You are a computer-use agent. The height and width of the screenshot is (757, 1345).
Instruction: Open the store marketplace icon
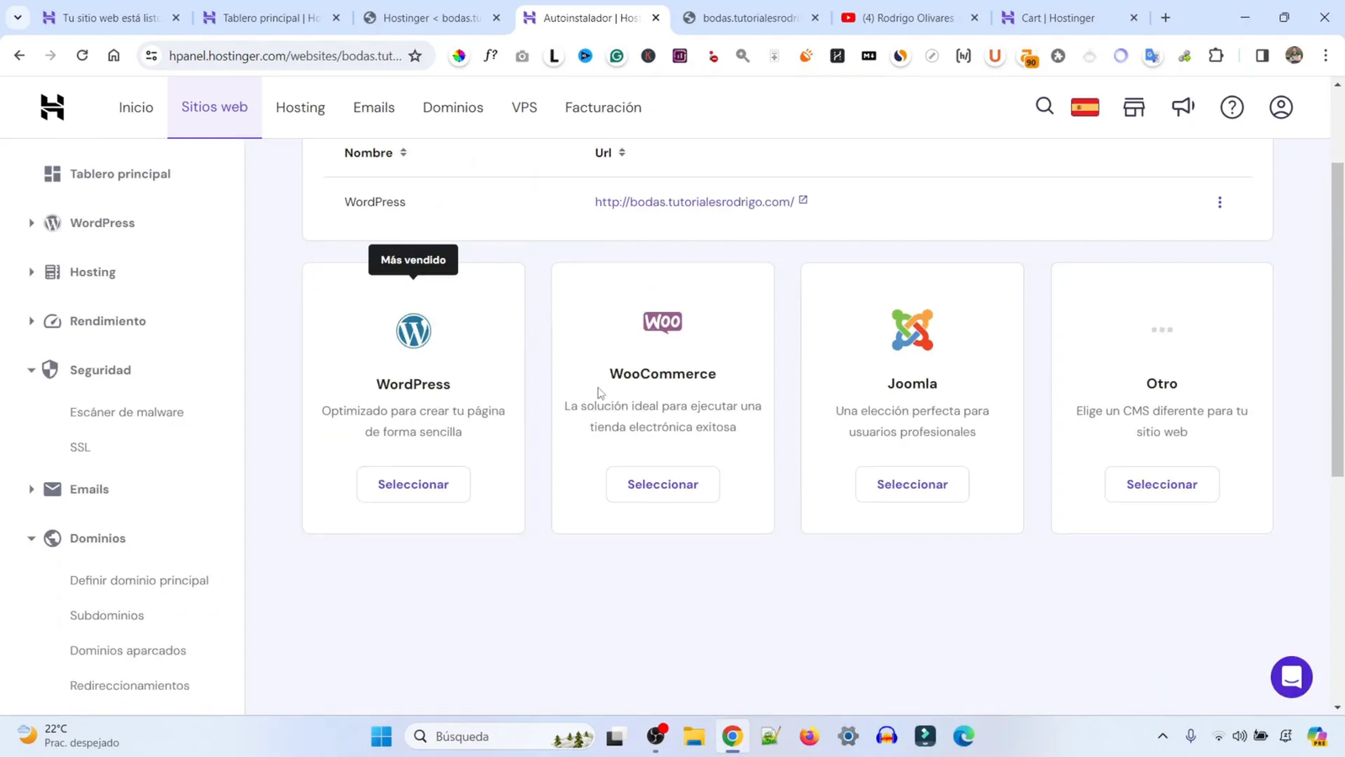[1134, 107]
